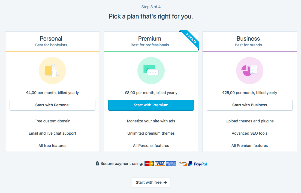Click the POPULAR ribbon on Premium
301x193 pixels.
point(191,39)
